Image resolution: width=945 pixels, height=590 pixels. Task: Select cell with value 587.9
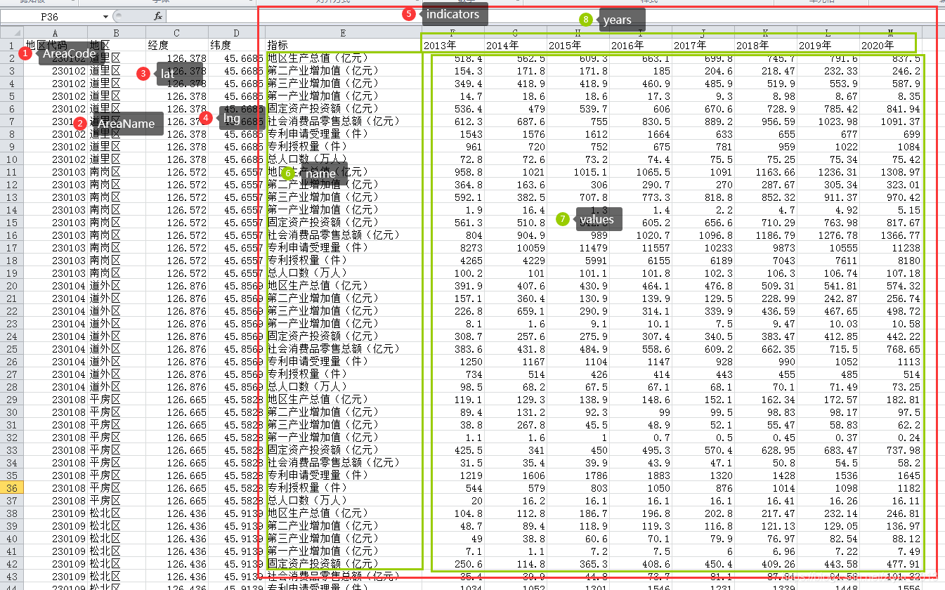tap(891, 83)
